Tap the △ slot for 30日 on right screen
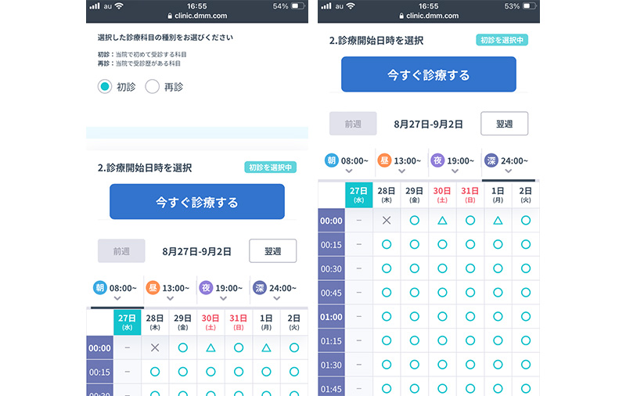 [x=442, y=221]
